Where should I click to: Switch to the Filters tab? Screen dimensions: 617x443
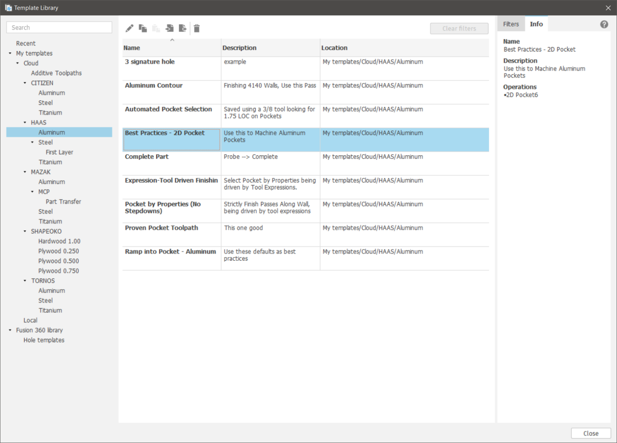coord(511,24)
